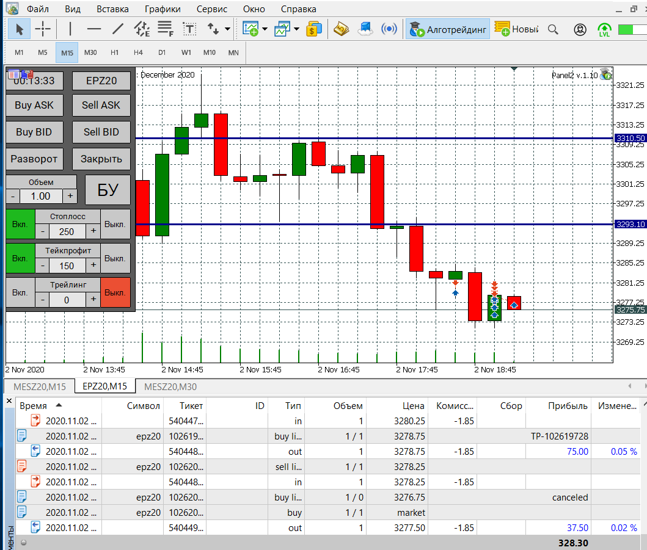Open the search magnifier icon
Viewport: 647px width, 550px height.
(553, 29)
